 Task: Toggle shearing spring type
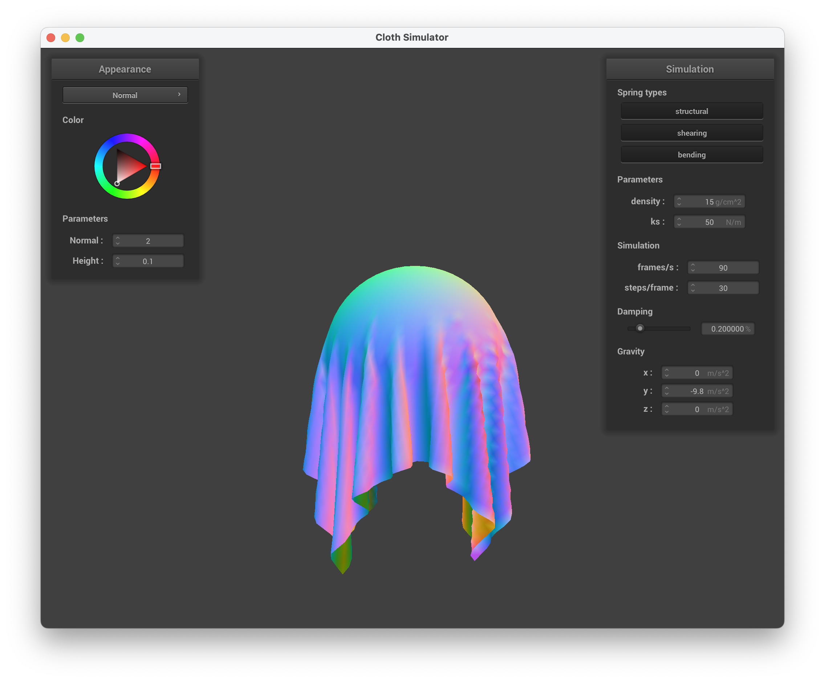tap(691, 133)
